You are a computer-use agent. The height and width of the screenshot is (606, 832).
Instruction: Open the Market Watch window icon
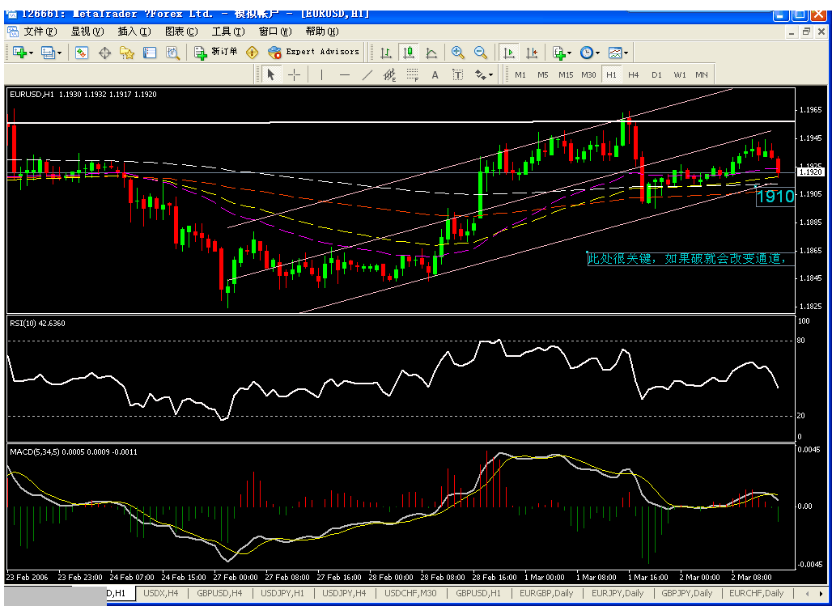click(82, 53)
